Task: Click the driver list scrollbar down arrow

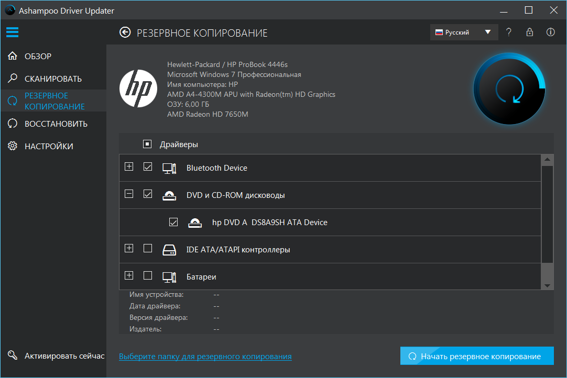Action: click(547, 285)
